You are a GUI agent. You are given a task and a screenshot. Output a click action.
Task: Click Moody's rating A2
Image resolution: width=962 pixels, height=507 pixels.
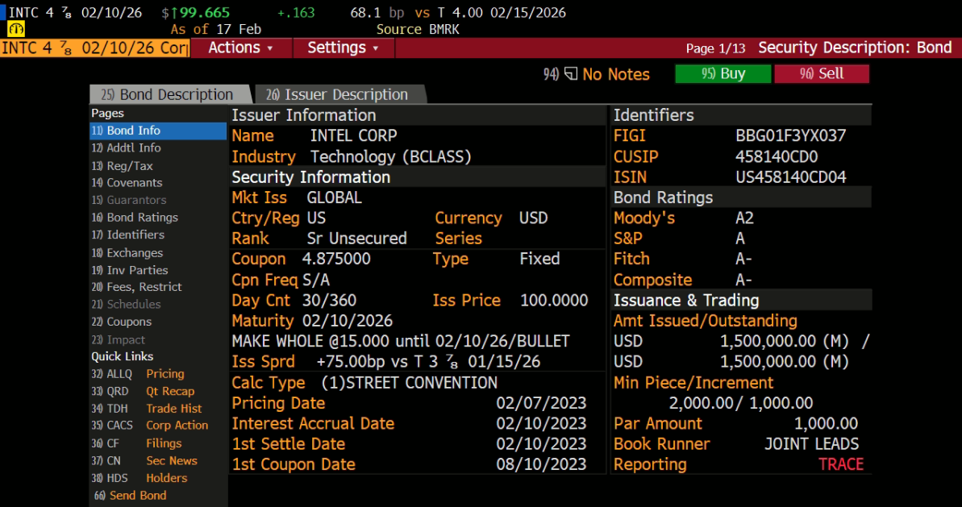tap(744, 218)
